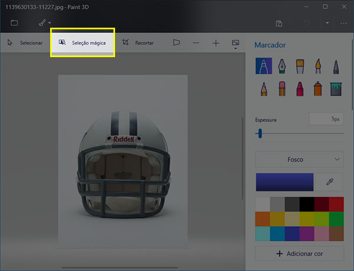Click the canvas horizontal scrollbar
The height and width of the screenshot is (271, 354).
point(120,267)
